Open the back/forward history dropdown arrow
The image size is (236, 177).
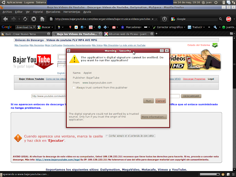(19, 19)
